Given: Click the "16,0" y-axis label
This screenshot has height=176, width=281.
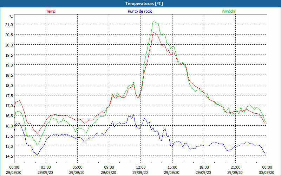Looking at the screenshot, I should (x=9, y=126).
